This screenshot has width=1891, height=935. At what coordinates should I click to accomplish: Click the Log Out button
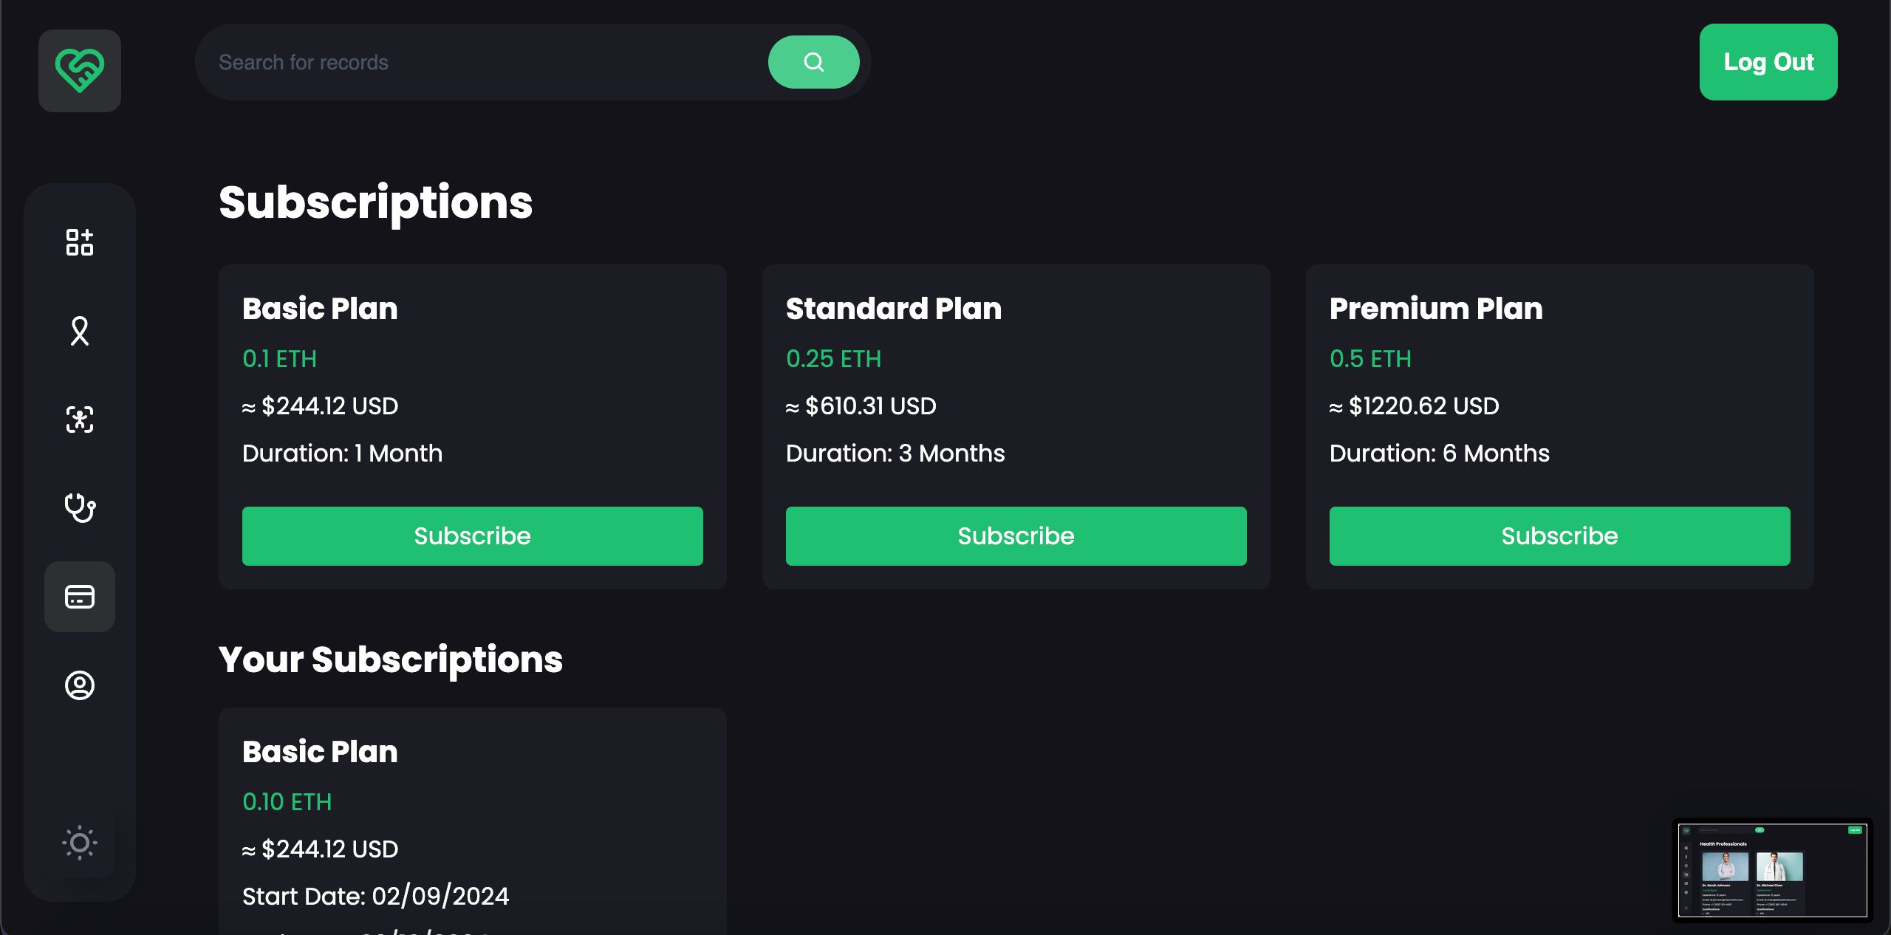[1768, 62]
